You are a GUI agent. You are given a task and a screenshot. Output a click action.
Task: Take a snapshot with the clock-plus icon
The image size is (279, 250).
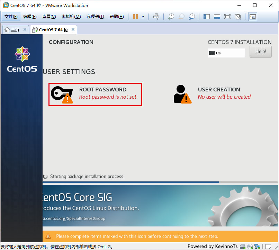pos(171,17)
